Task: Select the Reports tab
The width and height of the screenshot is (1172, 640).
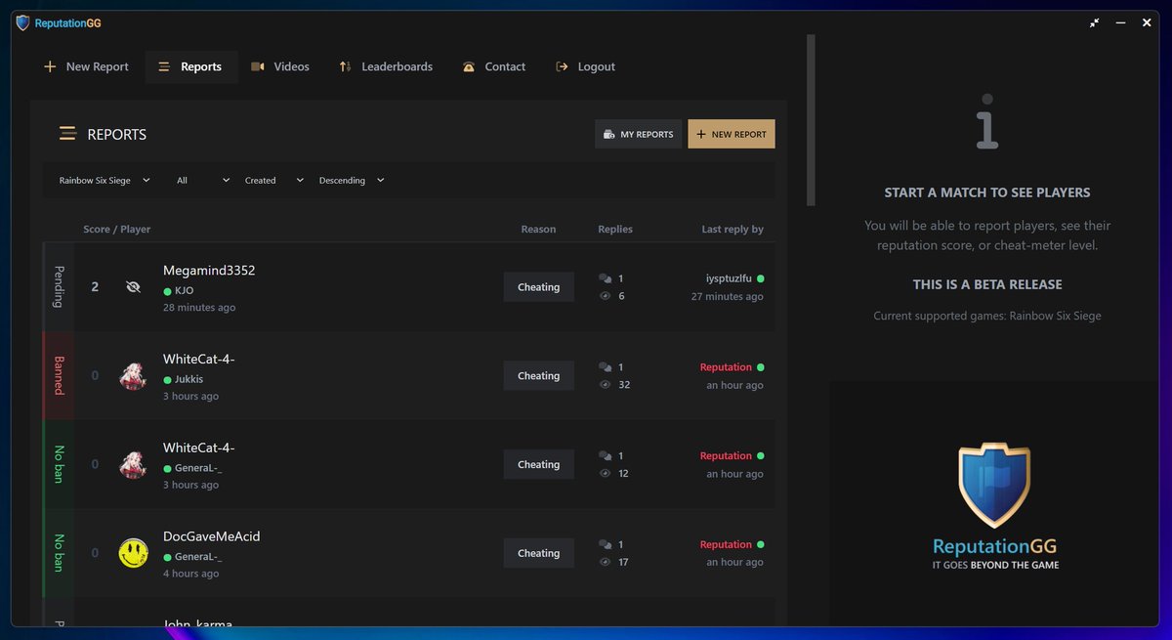Action: 191,66
